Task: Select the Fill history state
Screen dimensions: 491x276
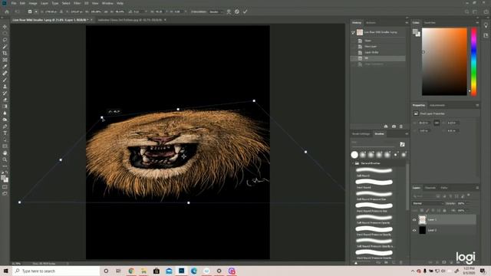Action: [378, 58]
